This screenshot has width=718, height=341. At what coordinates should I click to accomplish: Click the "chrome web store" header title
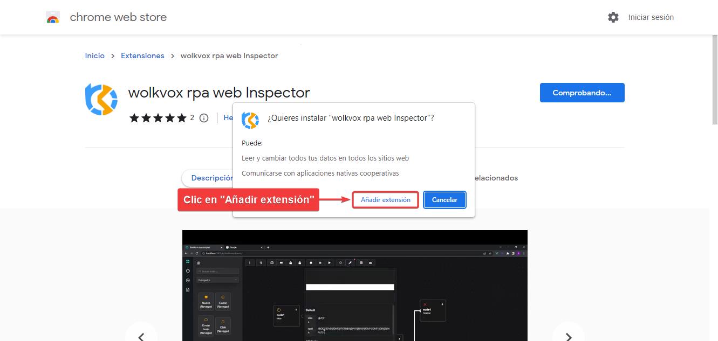(x=119, y=17)
